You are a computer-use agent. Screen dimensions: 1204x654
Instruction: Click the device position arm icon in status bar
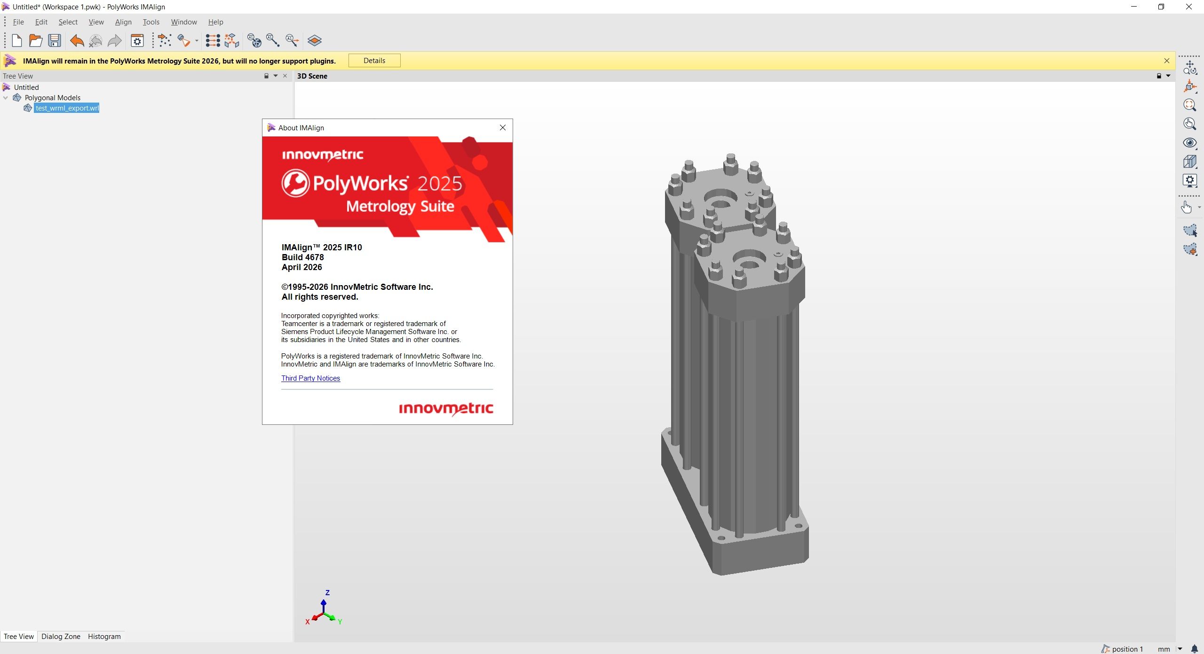click(1105, 649)
